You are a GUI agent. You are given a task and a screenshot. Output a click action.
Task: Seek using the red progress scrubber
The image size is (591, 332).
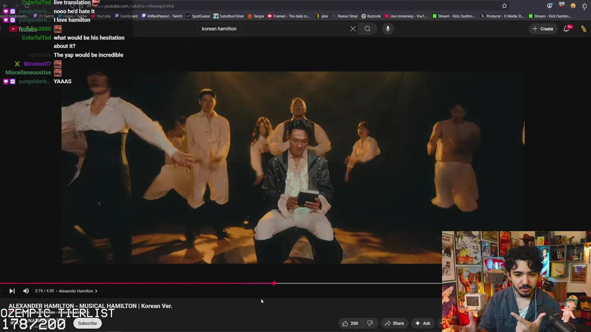(x=274, y=283)
